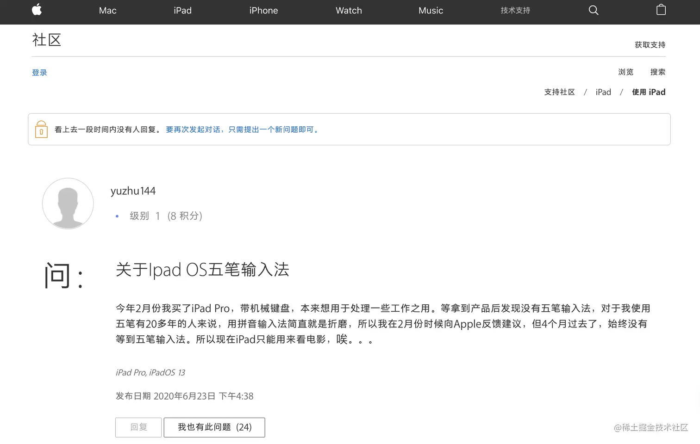The image size is (700, 444).
Task: Open the 技术支持 navigation item
Action: 515,11
